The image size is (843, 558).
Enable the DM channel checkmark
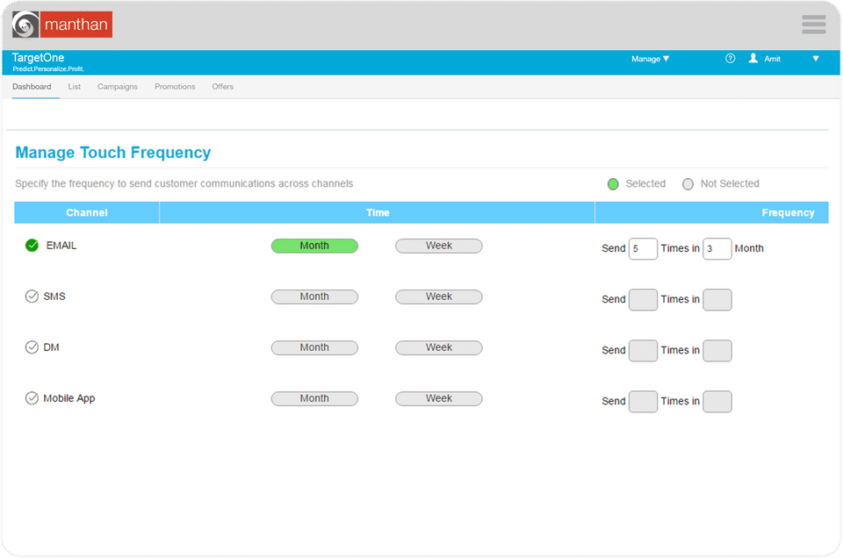click(32, 347)
